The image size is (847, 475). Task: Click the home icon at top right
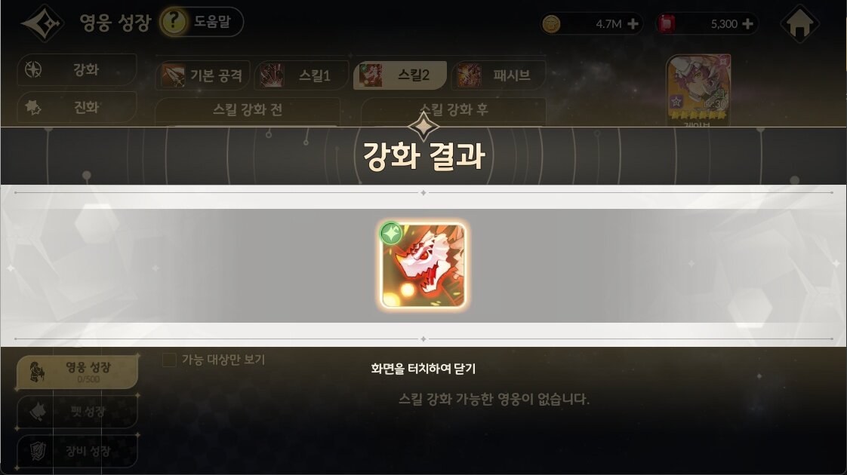tap(799, 23)
